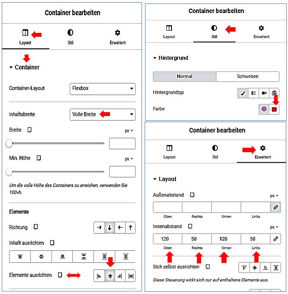Set direction to row with right arrow
The height and width of the screenshot is (294, 288).
[99, 228]
